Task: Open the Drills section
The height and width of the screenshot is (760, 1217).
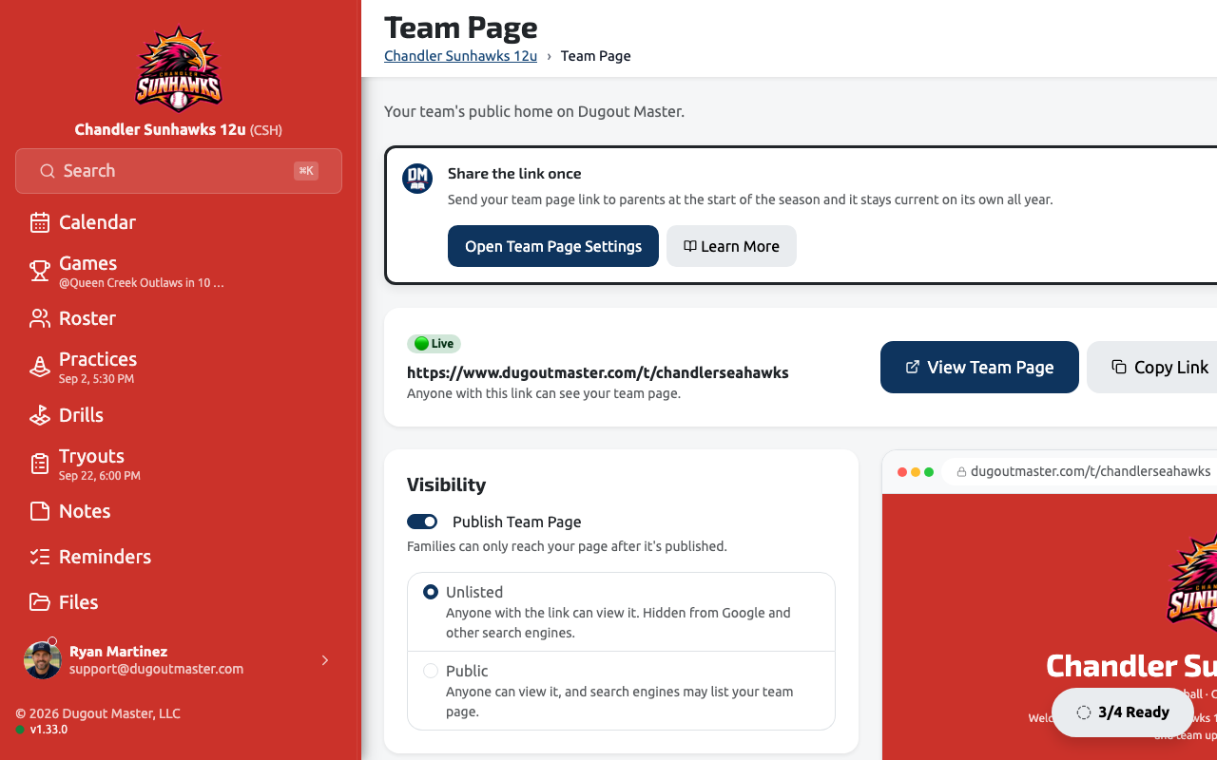Action: [179, 415]
